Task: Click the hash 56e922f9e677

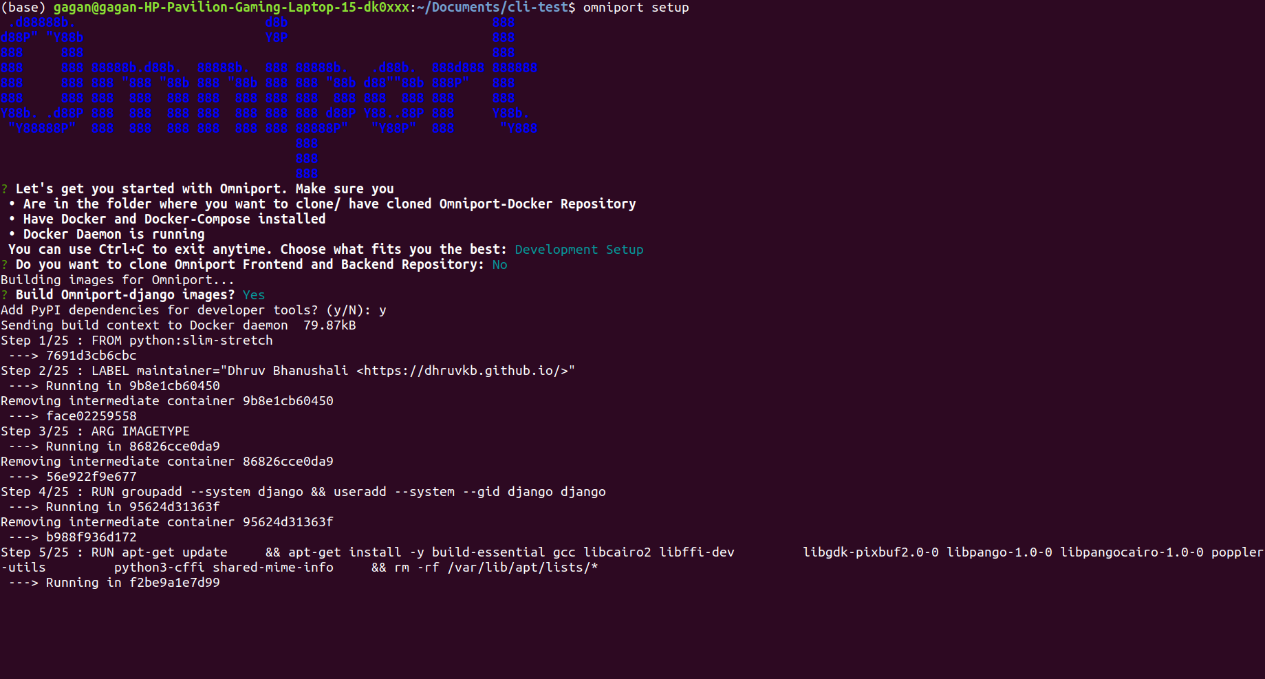Action: (91, 477)
